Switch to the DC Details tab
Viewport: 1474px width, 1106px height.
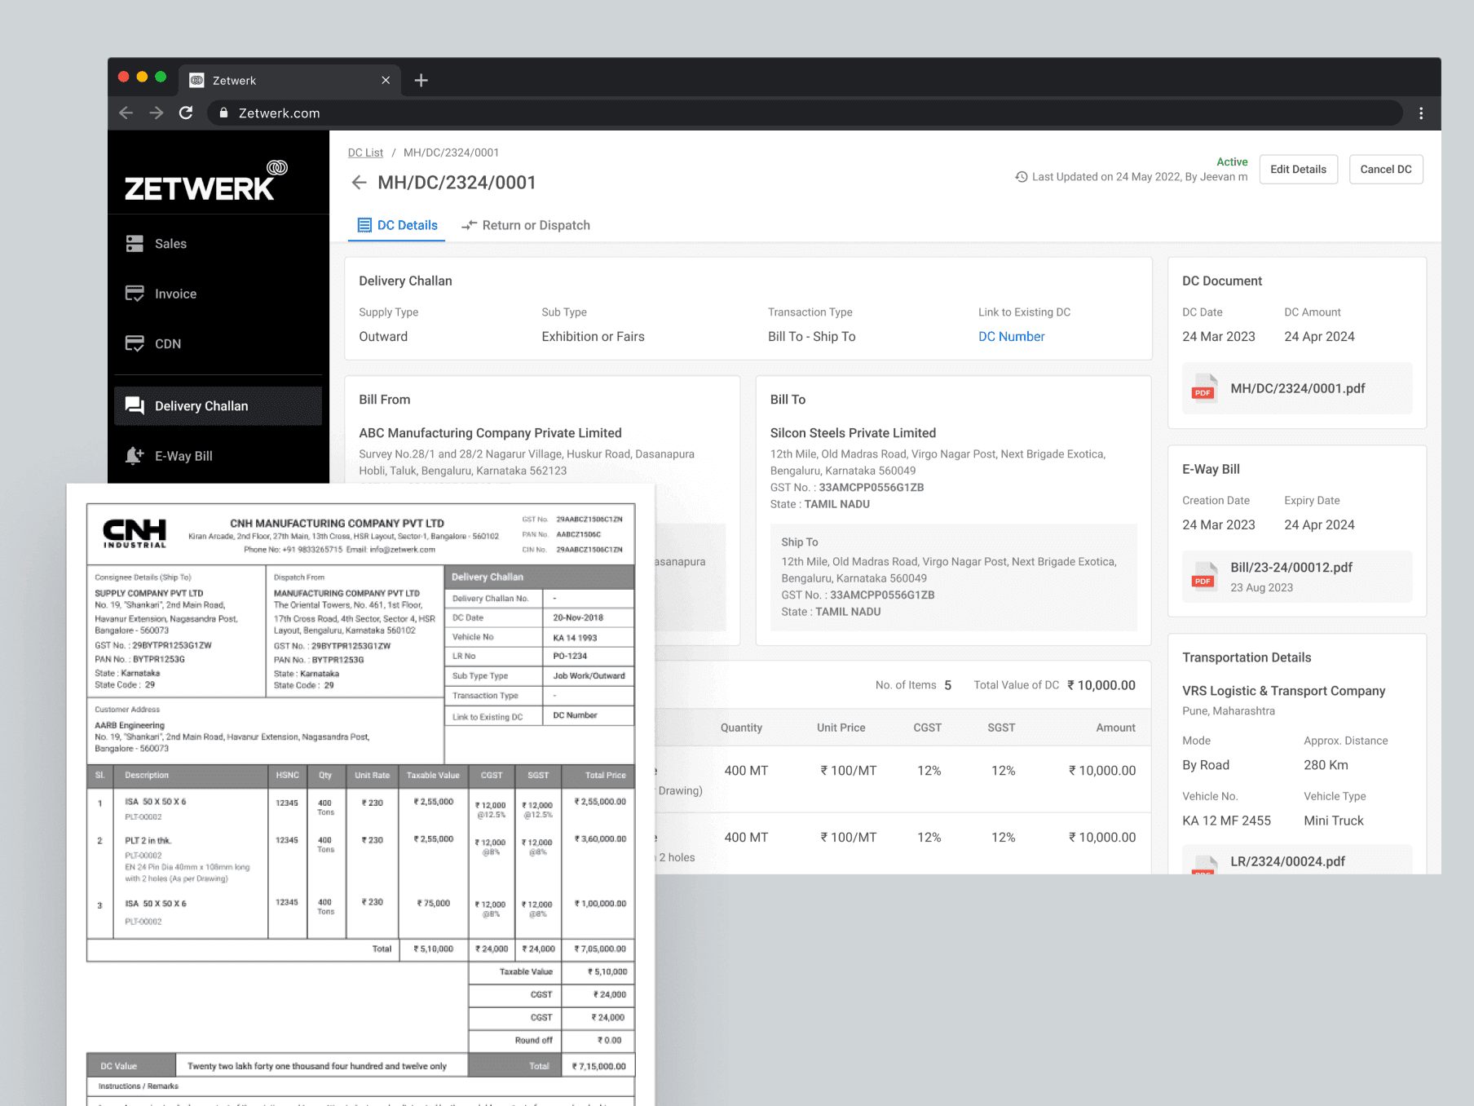pyautogui.click(x=397, y=225)
